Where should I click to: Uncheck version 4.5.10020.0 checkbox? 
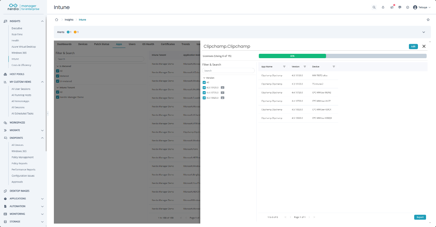tap(204, 98)
